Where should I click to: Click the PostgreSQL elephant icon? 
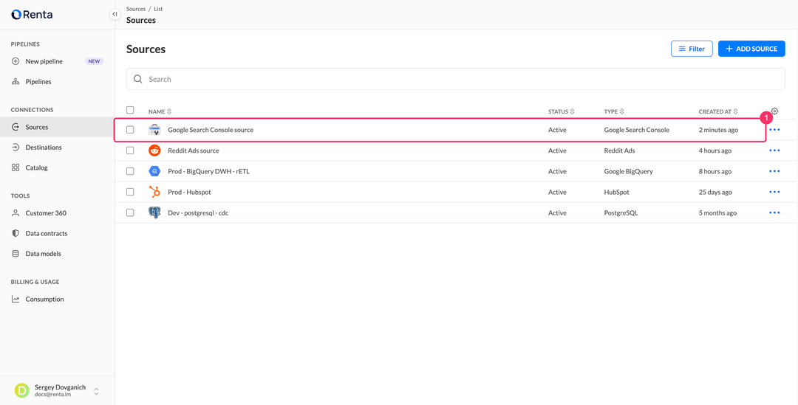tap(154, 213)
